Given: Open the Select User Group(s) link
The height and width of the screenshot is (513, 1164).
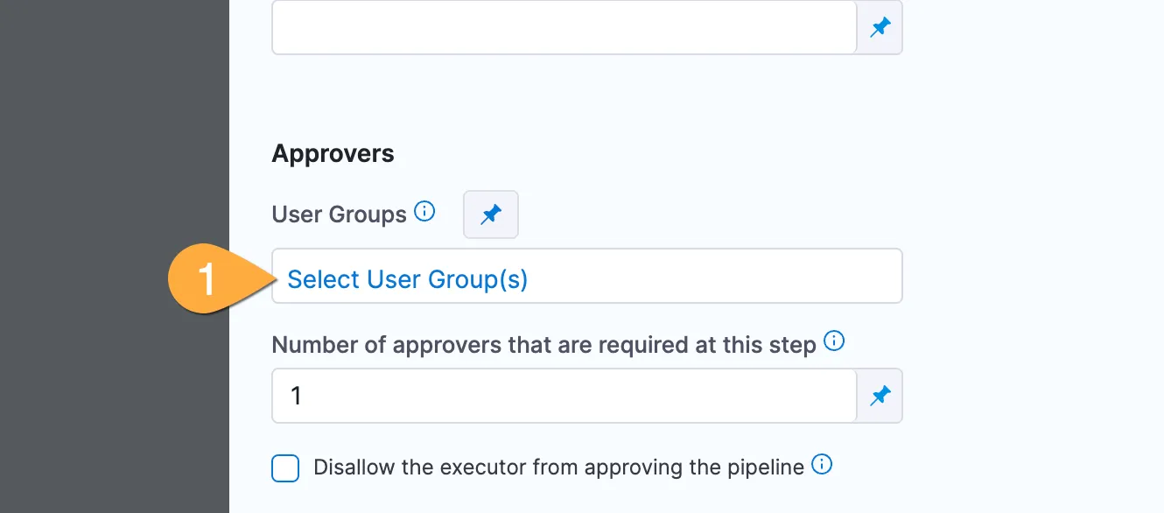Looking at the screenshot, I should (x=407, y=279).
